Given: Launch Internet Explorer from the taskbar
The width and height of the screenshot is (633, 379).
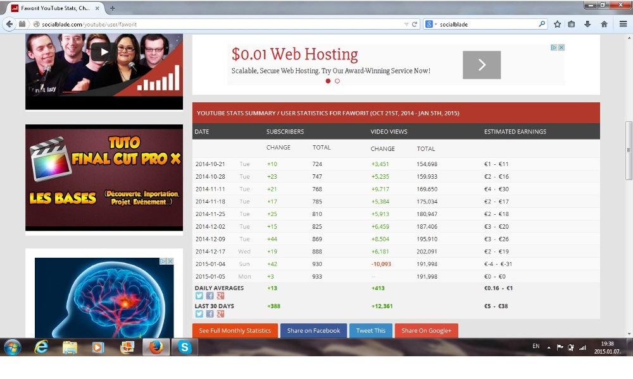Looking at the screenshot, I should [x=41, y=347].
